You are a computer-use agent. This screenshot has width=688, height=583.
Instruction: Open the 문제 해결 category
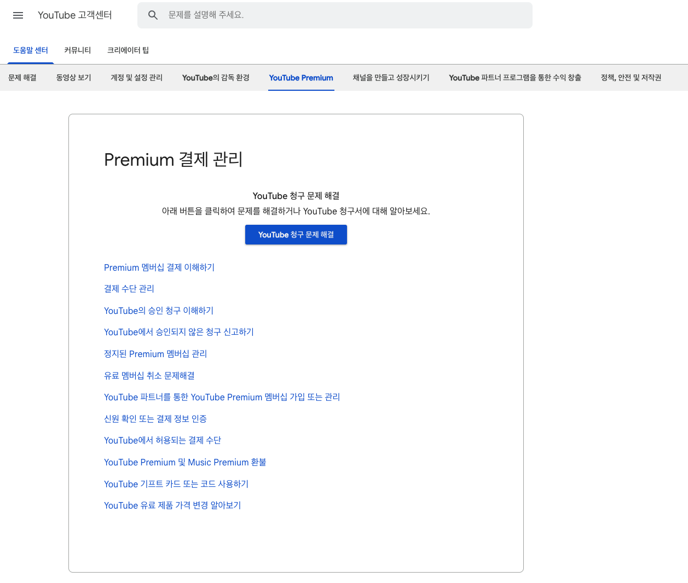[22, 78]
